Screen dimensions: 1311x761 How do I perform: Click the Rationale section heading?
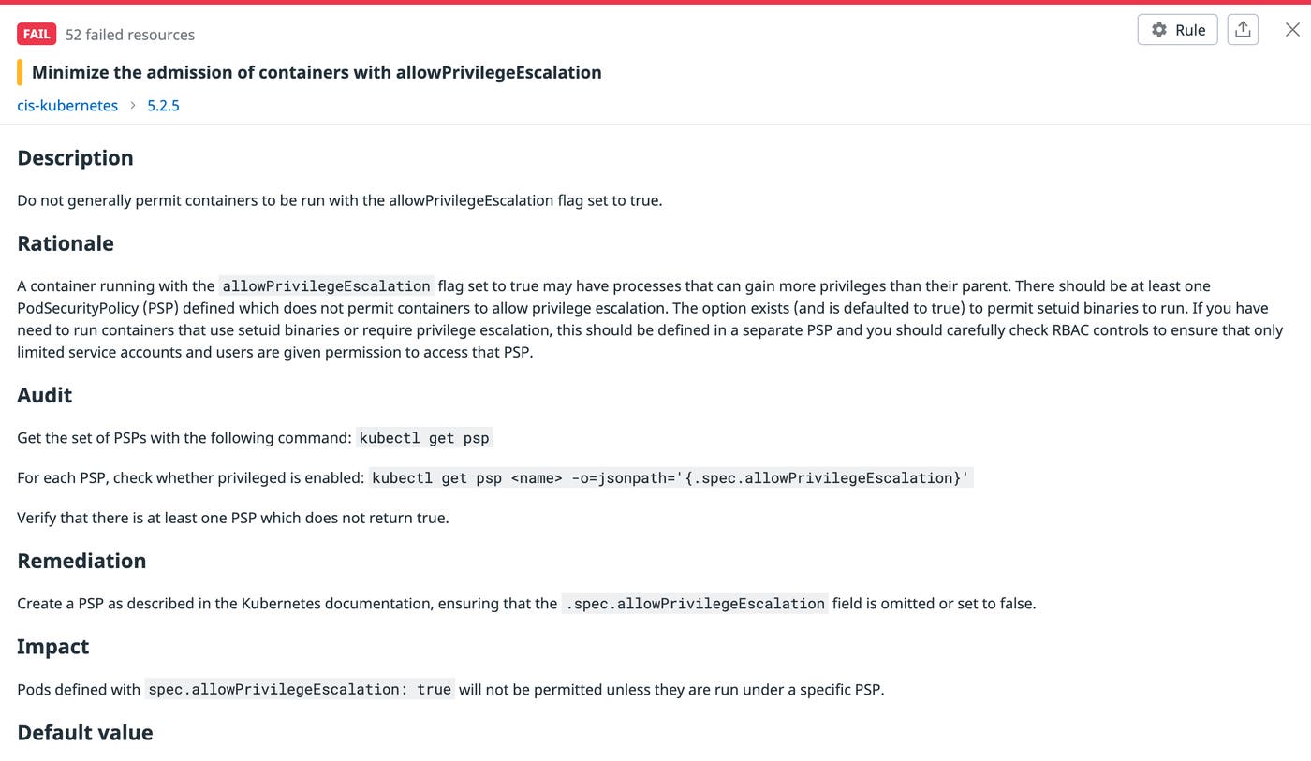(x=65, y=243)
